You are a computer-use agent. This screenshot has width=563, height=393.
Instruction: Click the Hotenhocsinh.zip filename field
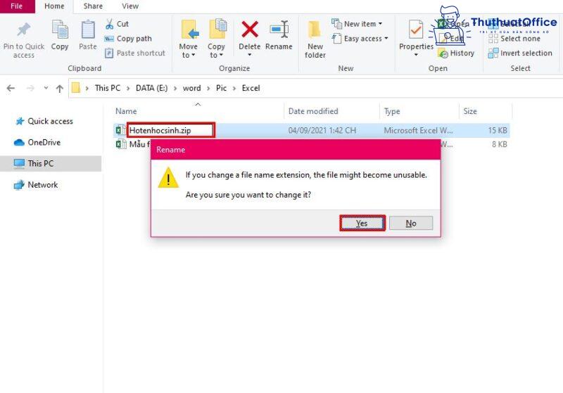point(170,130)
